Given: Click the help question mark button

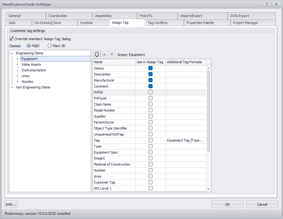Looking at the screenshot, I should coord(267,4).
